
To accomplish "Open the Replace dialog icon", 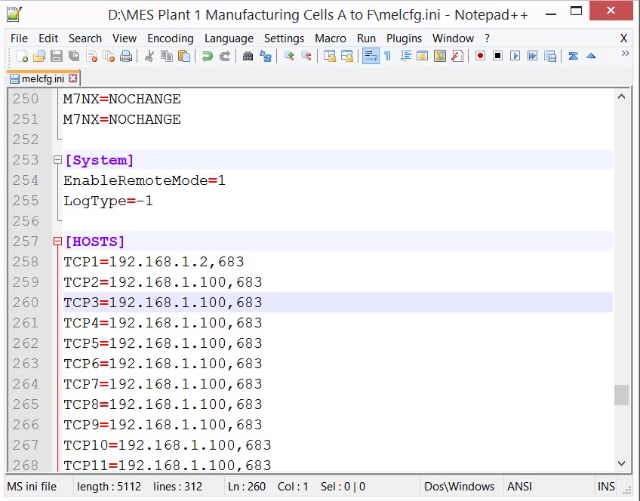I will coord(266,56).
